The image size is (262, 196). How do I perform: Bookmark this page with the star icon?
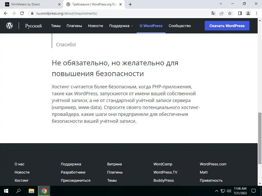coord(230,13)
